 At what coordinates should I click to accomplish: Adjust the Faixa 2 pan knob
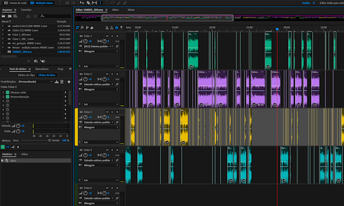104,79
